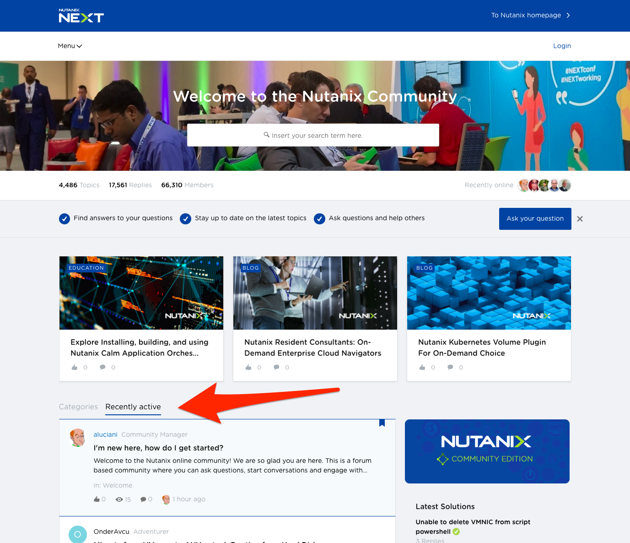This screenshot has height=543, width=630.
Task: Click the small avatar next to 1 hour ago
Action: [166, 500]
